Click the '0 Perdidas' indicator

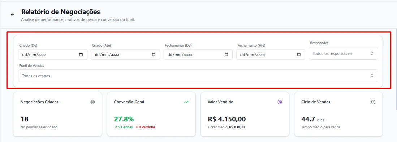[145, 127]
